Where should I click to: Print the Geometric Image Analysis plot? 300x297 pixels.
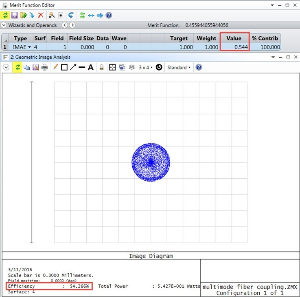(x=44, y=67)
